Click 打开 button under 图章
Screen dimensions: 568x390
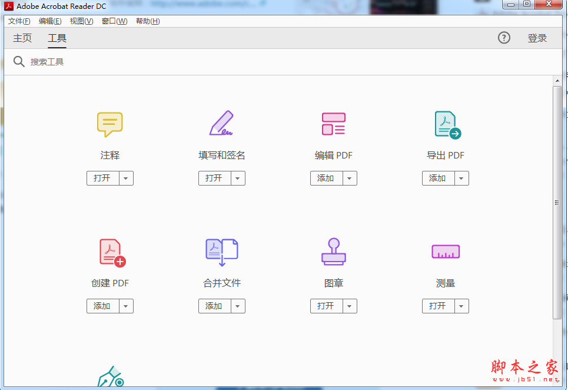coord(327,306)
